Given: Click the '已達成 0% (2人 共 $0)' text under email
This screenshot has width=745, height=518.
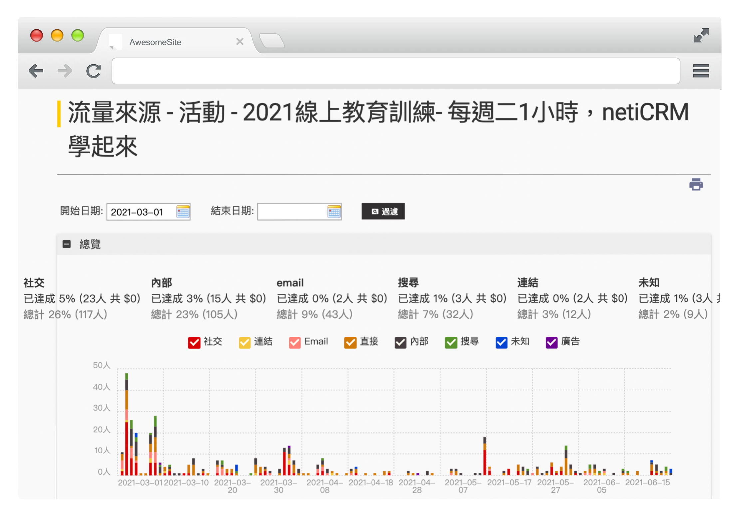Looking at the screenshot, I should tap(332, 298).
